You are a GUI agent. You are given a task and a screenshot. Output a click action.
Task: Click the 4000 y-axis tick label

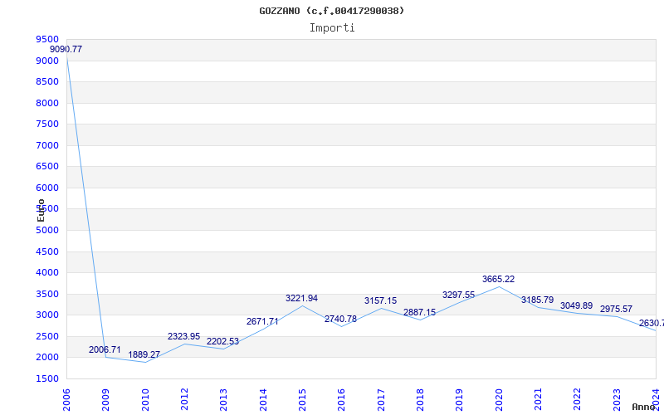point(47,273)
